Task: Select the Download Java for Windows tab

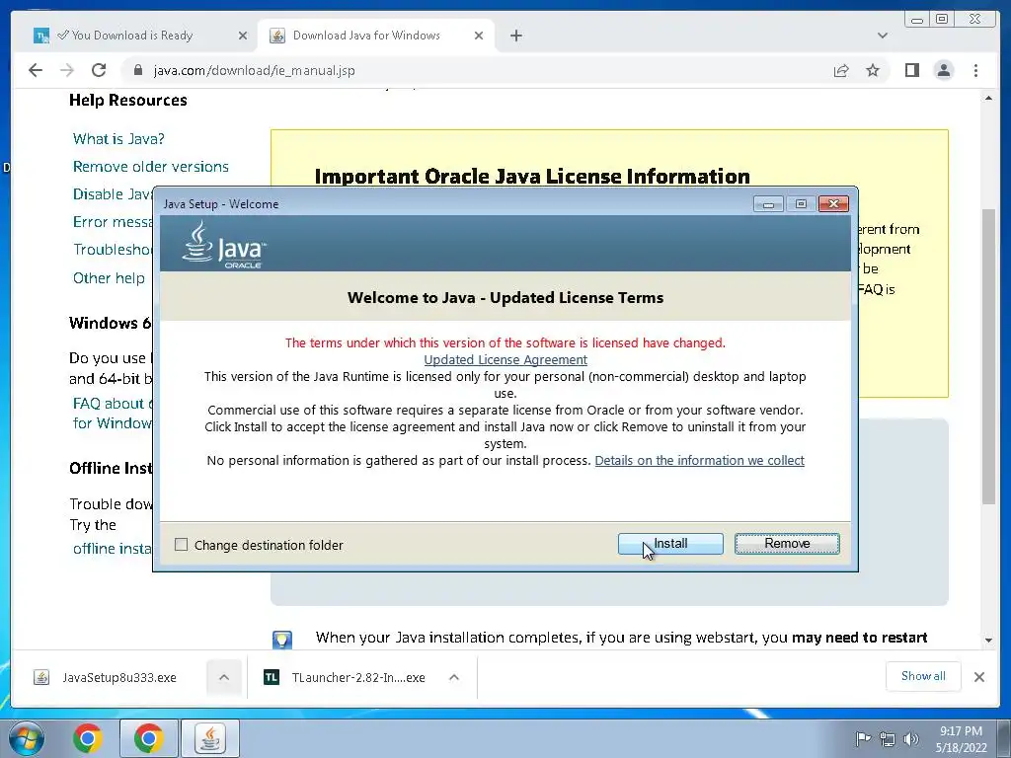Action: point(375,36)
